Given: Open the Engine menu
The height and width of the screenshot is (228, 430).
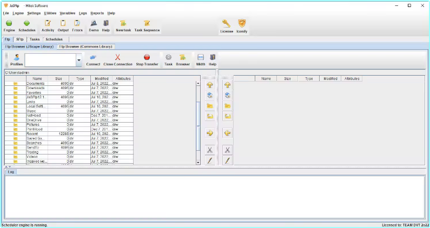Looking at the screenshot, I should tap(18, 13).
